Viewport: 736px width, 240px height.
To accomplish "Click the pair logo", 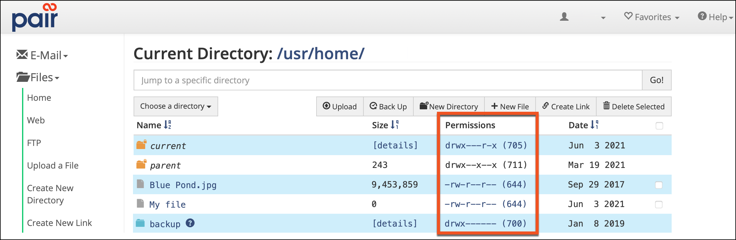I will [x=35, y=17].
